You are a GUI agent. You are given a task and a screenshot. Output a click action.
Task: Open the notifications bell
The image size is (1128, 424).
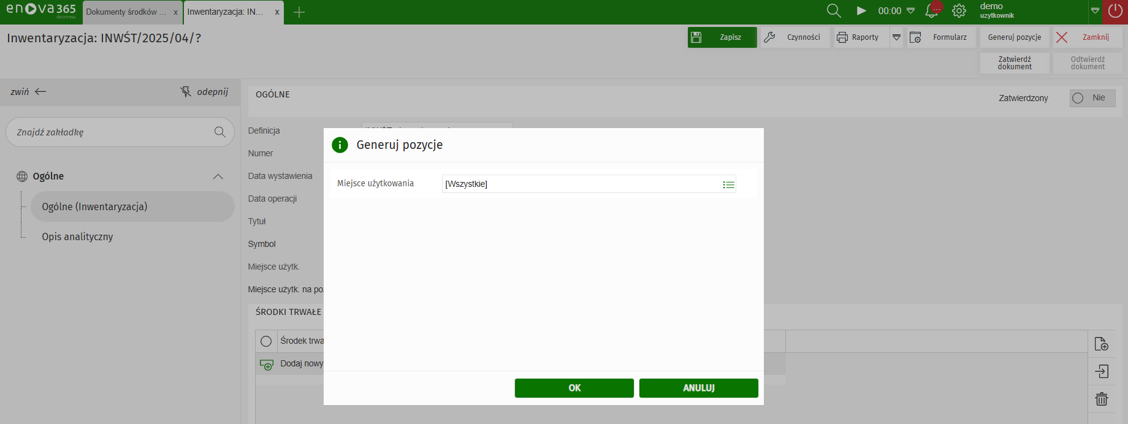[x=932, y=11]
